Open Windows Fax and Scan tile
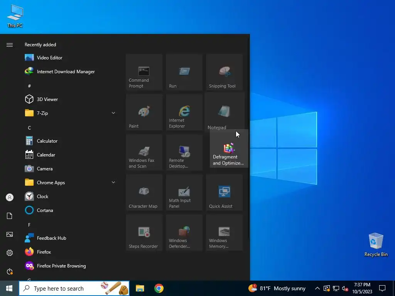Screen dimensions: 395x296 [x=144, y=152]
